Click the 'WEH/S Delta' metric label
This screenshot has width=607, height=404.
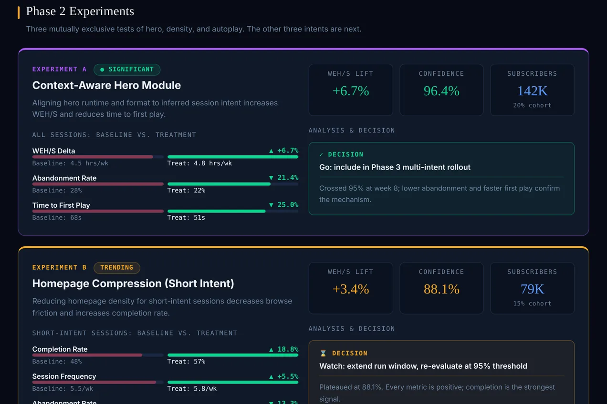pos(54,151)
